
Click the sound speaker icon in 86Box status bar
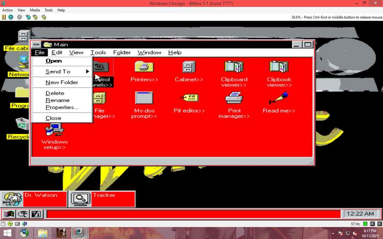pos(25,224)
